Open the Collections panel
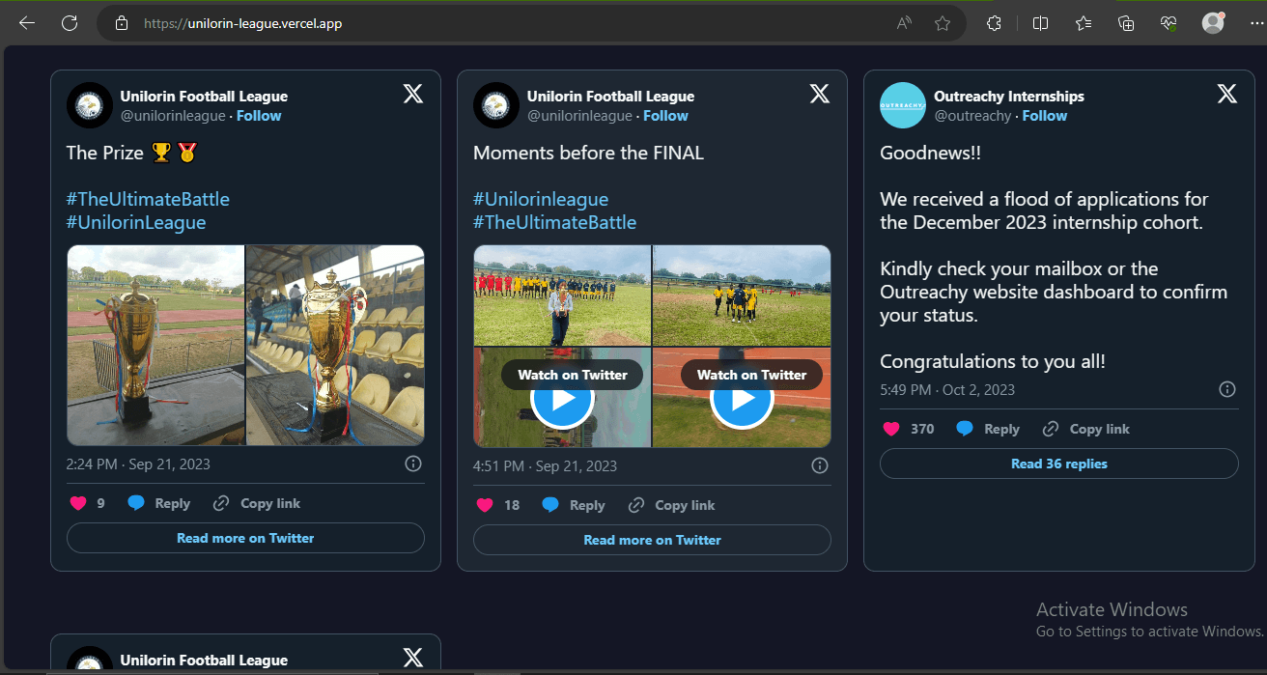Screen dimensions: 1267x675 pyautogui.click(x=1126, y=23)
